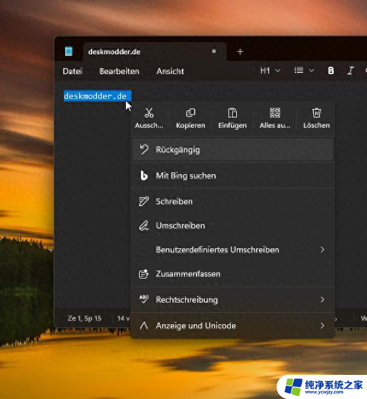The width and height of the screenshot is (367, 399).
Task: Paste with the Einfügen icon
Action: point(233,118)
